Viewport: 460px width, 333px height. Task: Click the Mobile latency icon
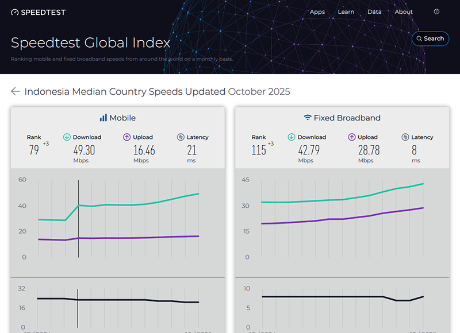click(x=181, y=137)
